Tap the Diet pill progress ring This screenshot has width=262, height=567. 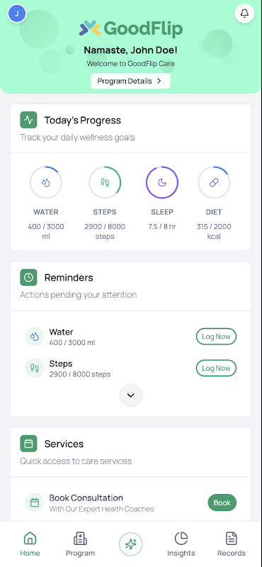tap(214, 183)
